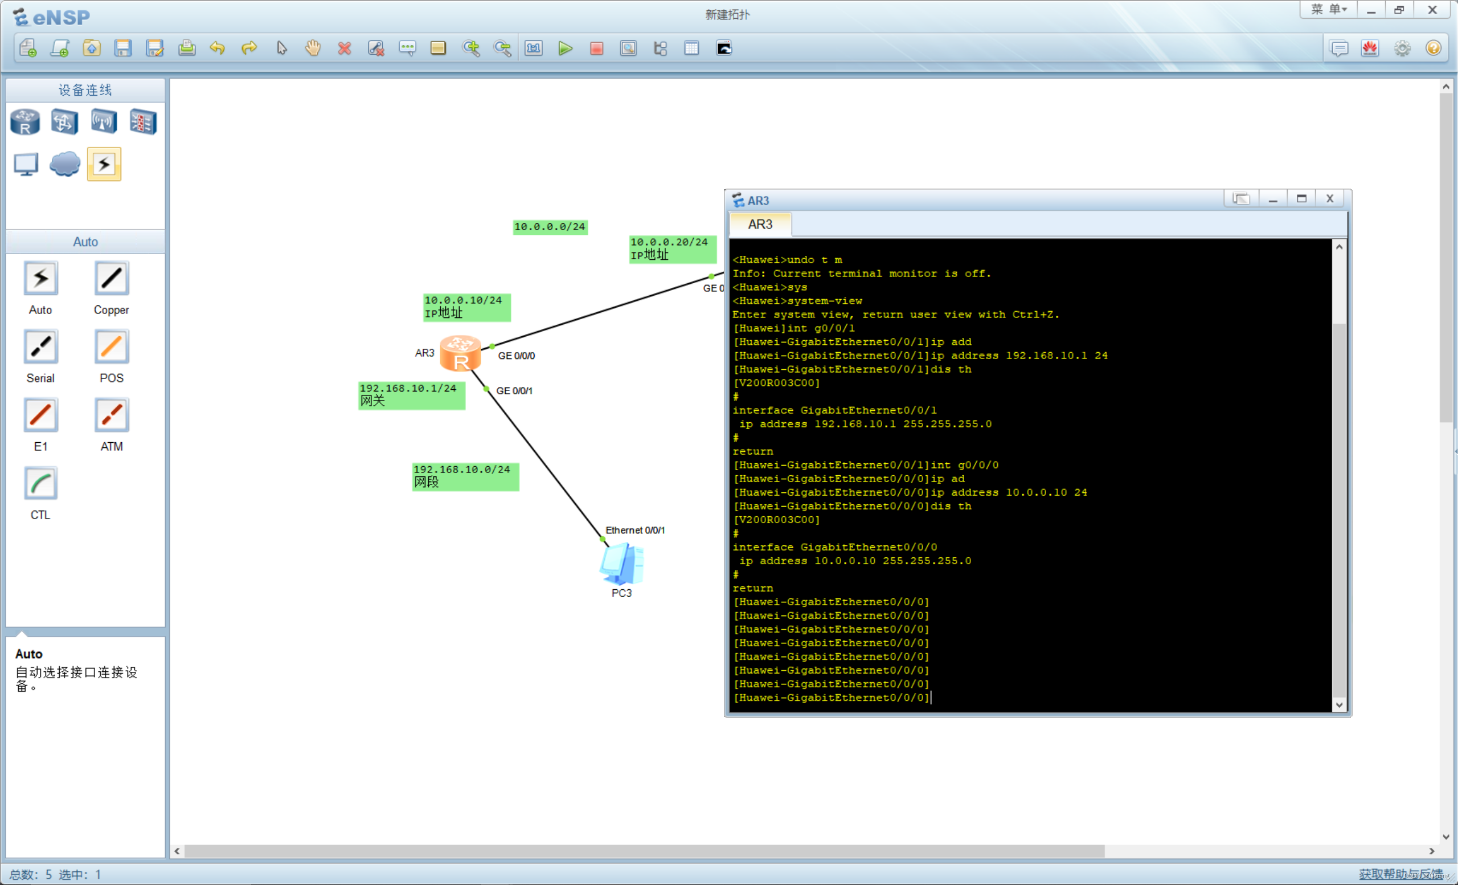Select the Firewall device category icon
The height and width of the screenshot is (885, 1458).
coord(143,122)
